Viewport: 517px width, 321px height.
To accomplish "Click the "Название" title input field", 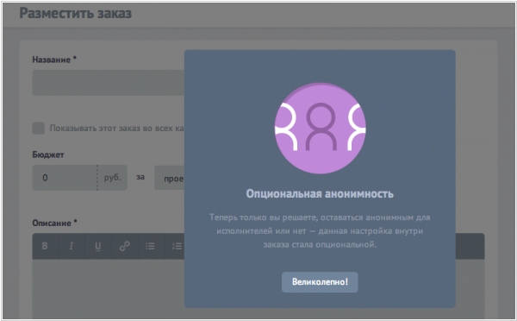I will [x=109, y=83].
